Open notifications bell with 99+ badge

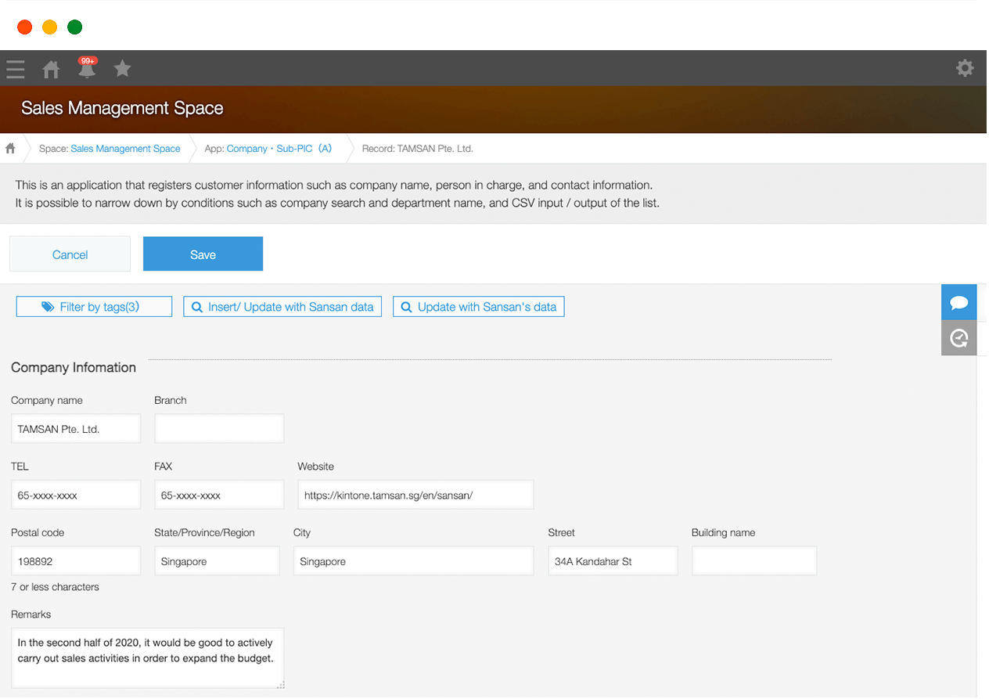(x=87, y=69)
